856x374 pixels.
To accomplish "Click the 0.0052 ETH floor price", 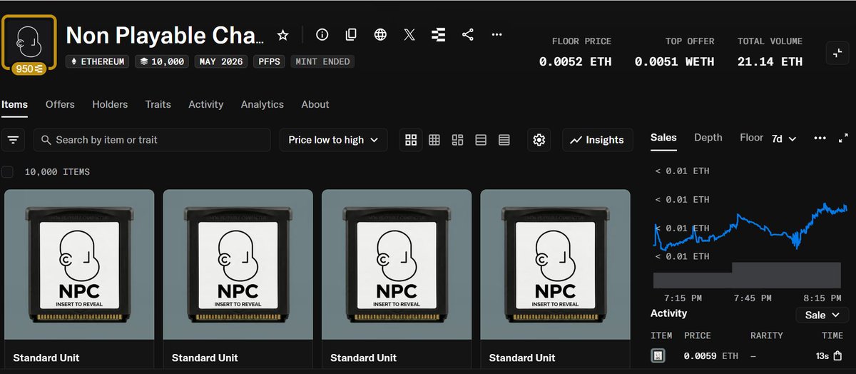I will click(x=575, y=61).
